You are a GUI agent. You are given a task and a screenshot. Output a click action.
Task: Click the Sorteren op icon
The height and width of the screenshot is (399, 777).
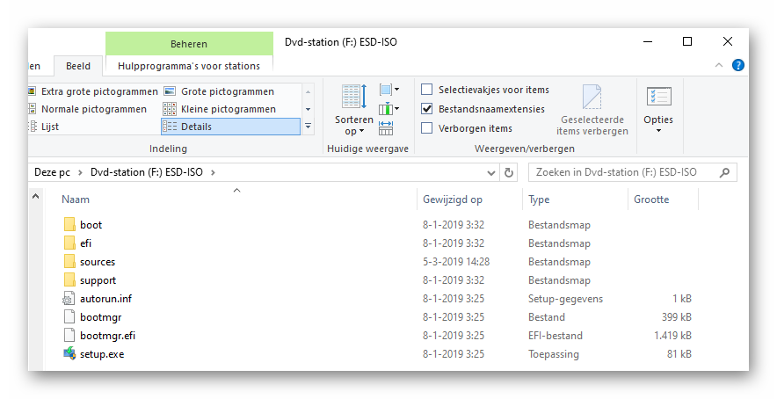pos(354,96)
